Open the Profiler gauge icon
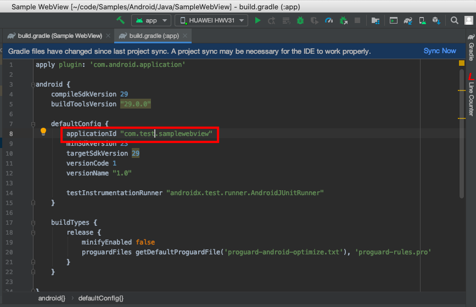476x307 pixels. [329, 20]
